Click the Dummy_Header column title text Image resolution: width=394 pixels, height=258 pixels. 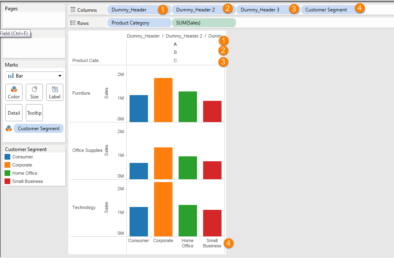143,36
